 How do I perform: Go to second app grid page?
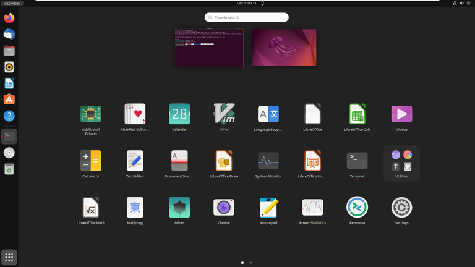click(251, 263)
